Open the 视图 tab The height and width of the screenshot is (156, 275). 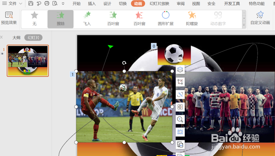(x=196, y=4)
